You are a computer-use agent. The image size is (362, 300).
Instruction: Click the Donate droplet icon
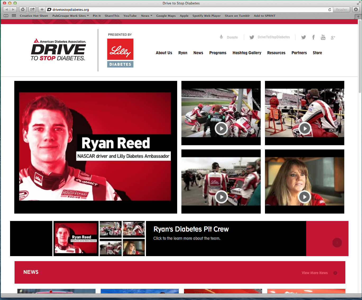pyautogui.click(x=221, y=37)
